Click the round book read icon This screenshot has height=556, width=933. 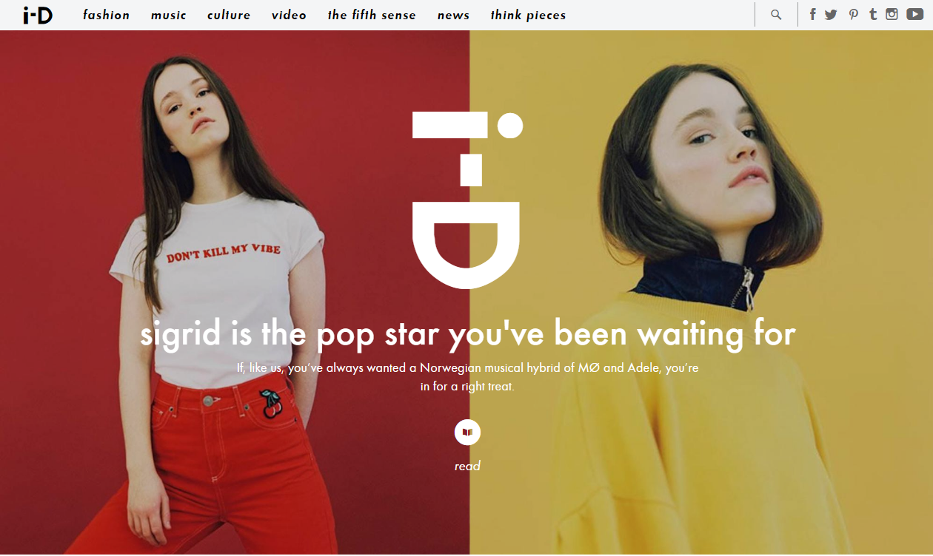click(467, 432)
